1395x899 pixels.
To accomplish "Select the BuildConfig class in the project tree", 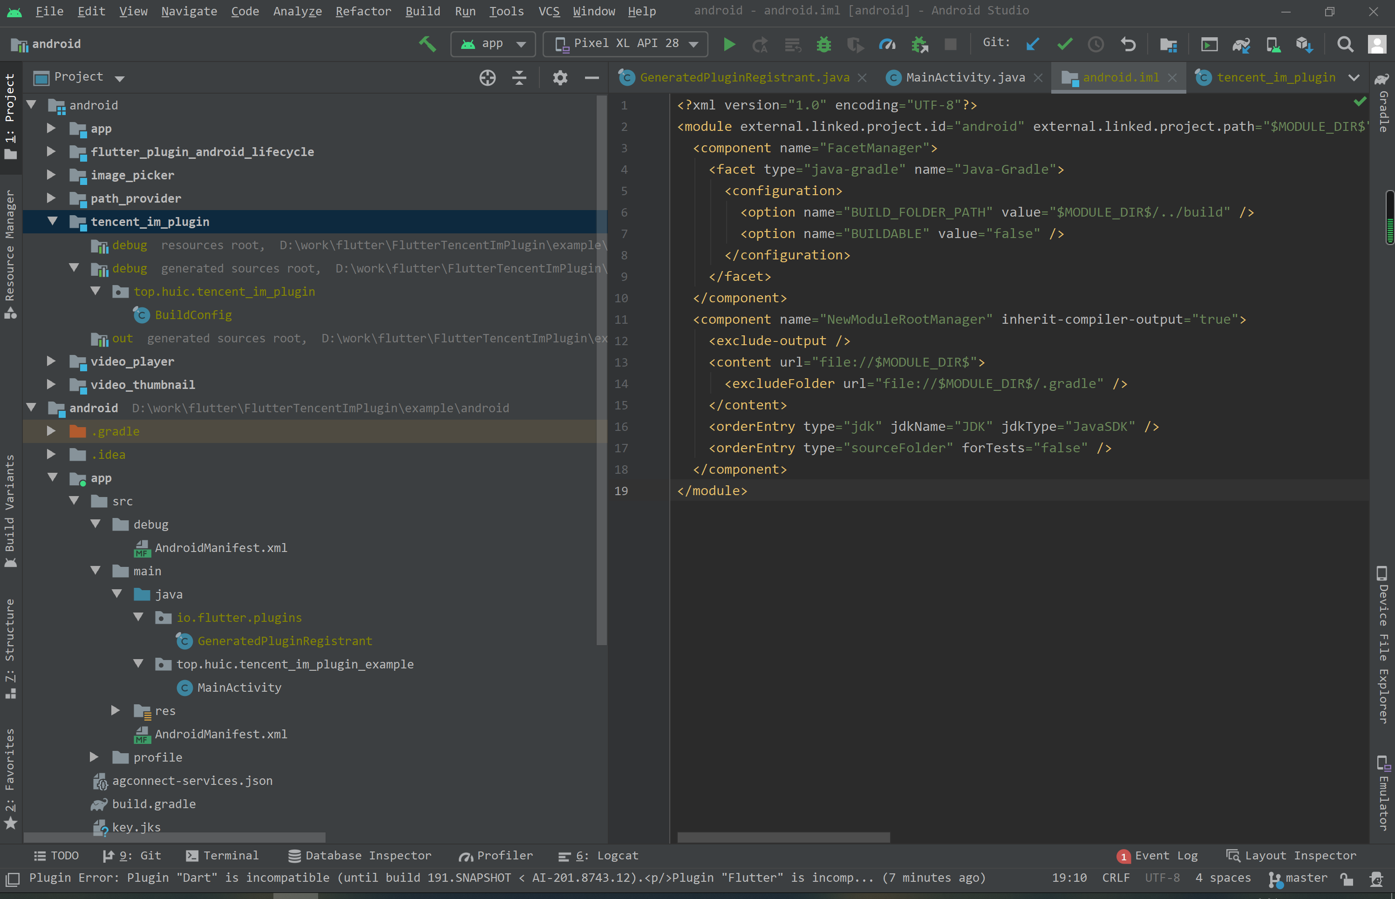I will click(193, 315).
